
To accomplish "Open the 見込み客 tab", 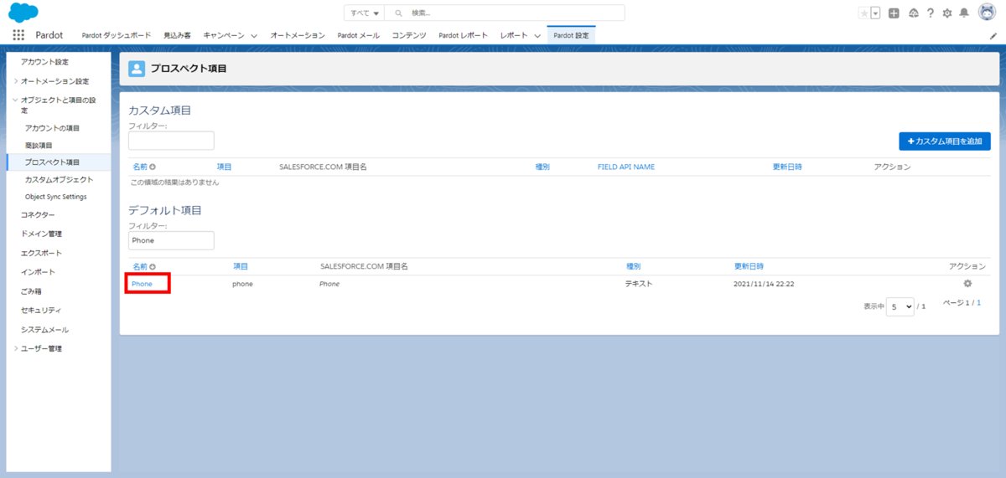I will [177, 36].
